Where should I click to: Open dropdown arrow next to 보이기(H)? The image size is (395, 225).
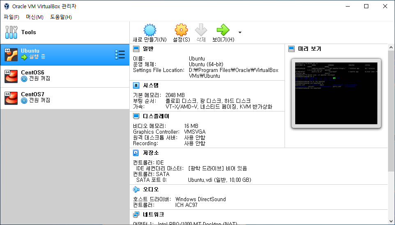tap(240, 32)
